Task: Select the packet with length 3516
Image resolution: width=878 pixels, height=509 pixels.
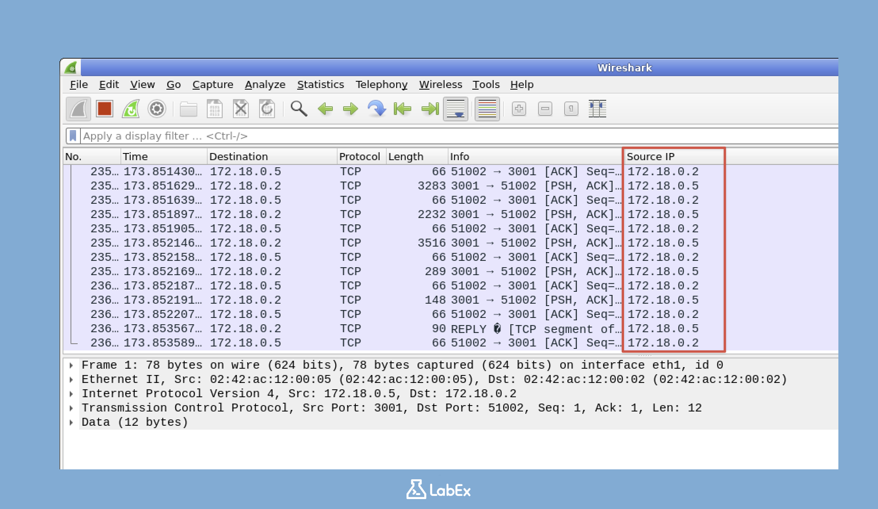Action: [450, 243]
